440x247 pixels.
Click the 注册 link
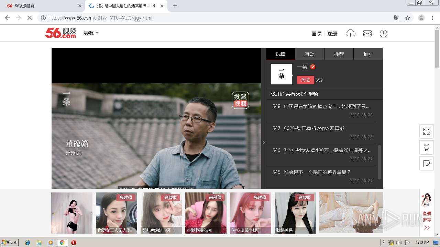(332, 34)
